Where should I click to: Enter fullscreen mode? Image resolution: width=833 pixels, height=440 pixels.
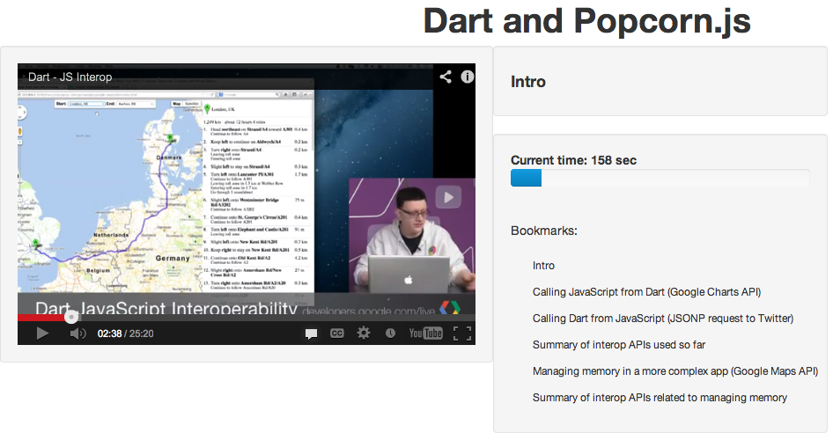point(462,334)
